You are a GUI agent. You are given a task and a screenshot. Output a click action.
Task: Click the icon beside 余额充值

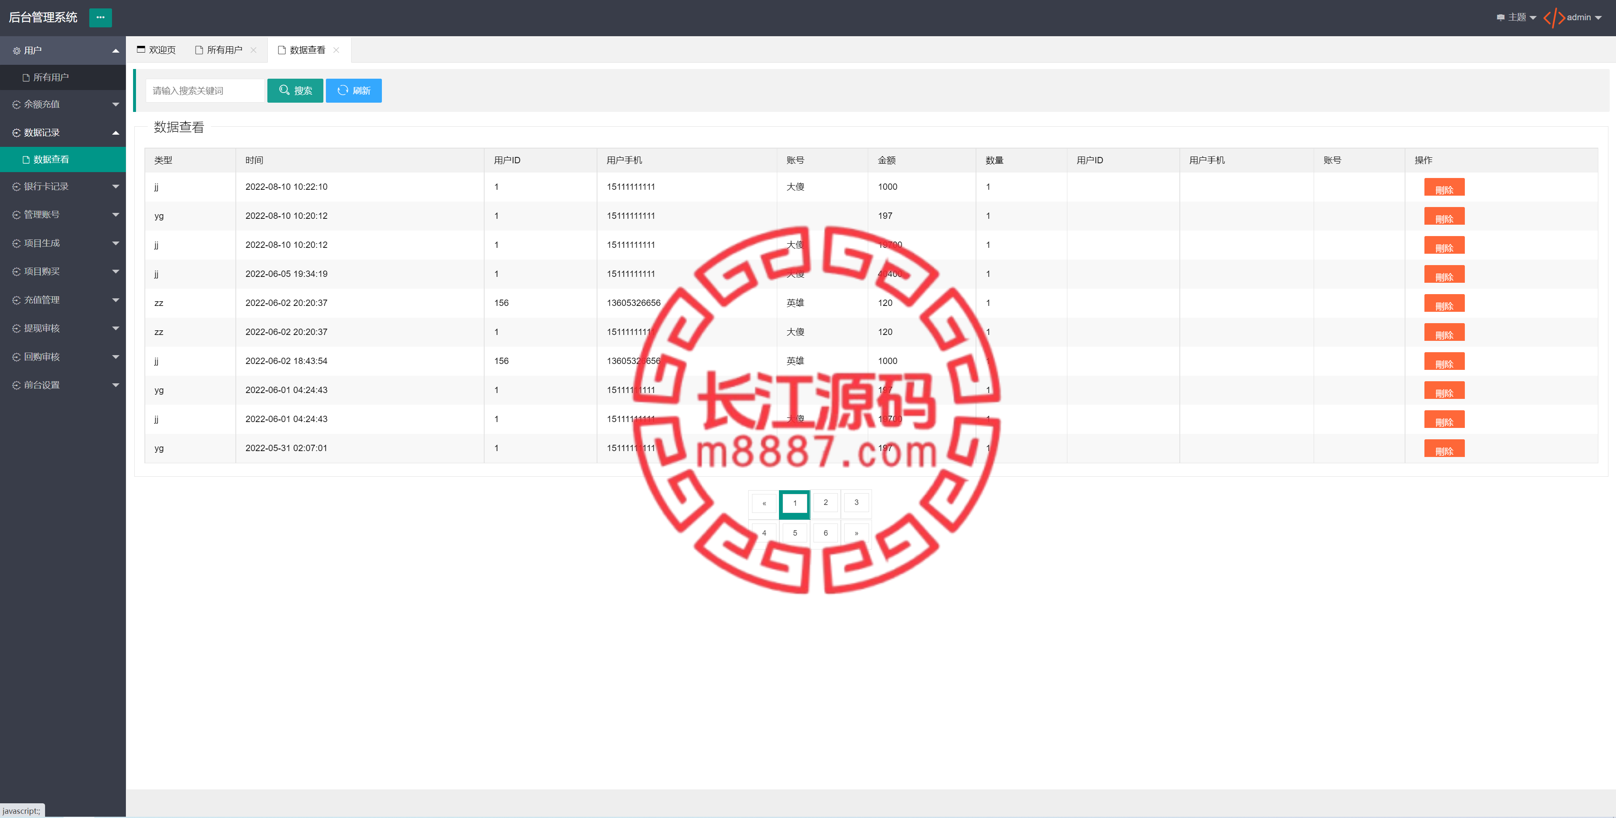tap(16, 105)
